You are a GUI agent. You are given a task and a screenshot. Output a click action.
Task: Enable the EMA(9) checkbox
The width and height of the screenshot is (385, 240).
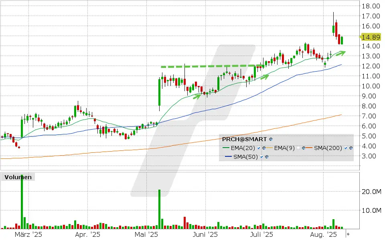point(298,148)
